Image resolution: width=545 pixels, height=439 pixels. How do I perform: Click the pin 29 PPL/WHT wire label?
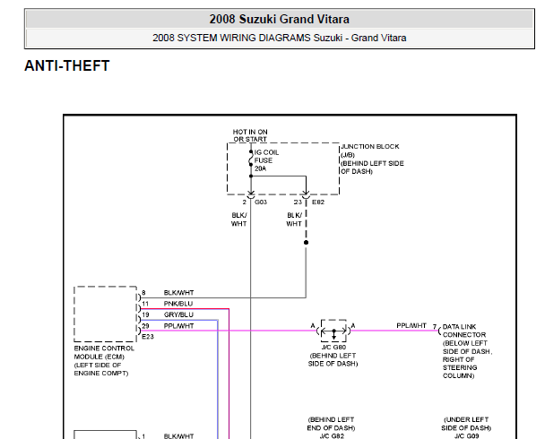click(x=178, y=326)
